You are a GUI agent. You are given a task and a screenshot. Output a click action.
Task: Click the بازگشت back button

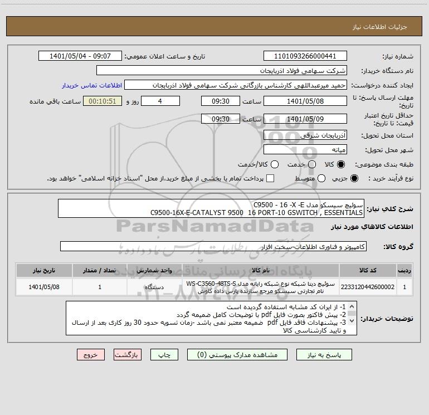(128, 355)
